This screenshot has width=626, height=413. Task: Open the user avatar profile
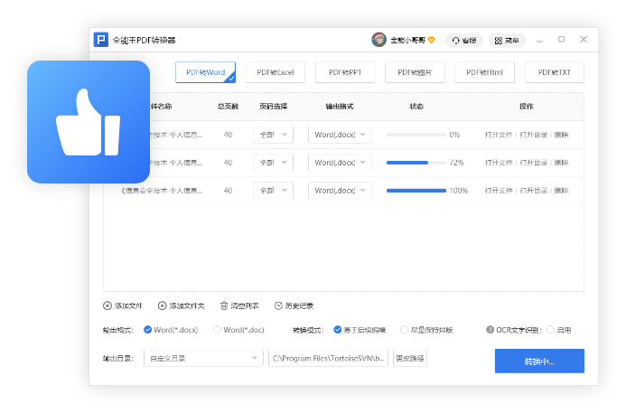[379, 40]
